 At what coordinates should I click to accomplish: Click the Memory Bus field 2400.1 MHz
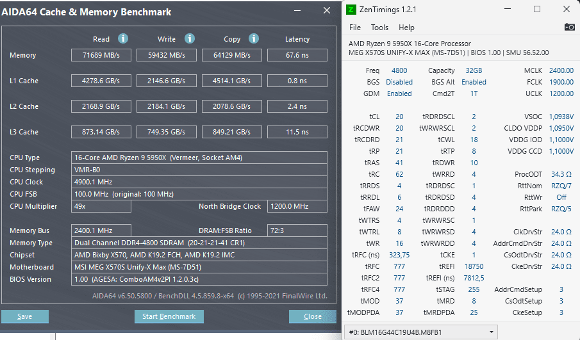[101, 231]
